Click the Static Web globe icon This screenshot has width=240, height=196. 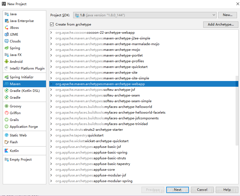coord(7,135)
